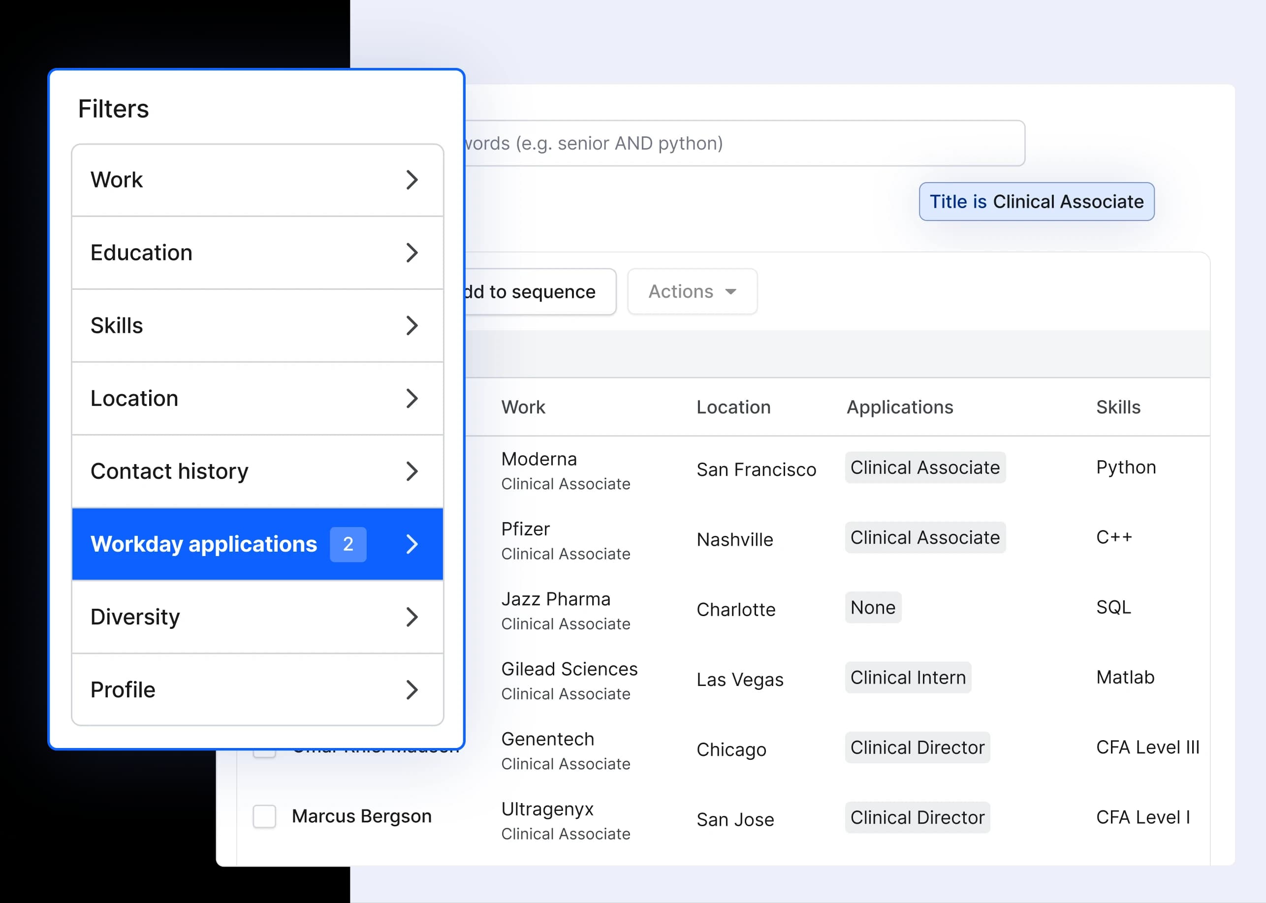1266x903 pixels.
Task: Expand the Work filter chevron
Action: coord(411,180)
